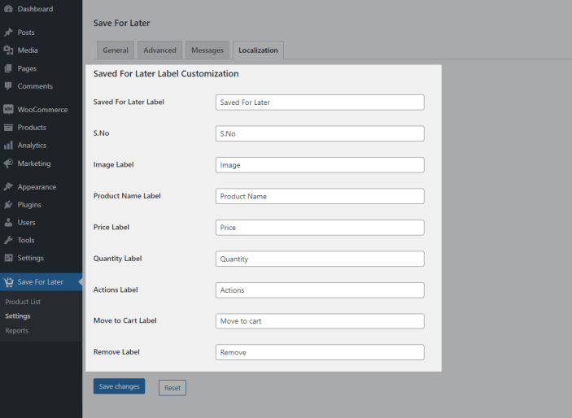Click the WooCommerce logo icon
This screenshot has height=418, width=572.
click(8, 110)
